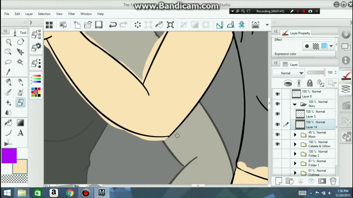Toggle Clip at layer below icon
This screenshot has height=198, width=353.
pyautogui.click(x=288, y=83)
